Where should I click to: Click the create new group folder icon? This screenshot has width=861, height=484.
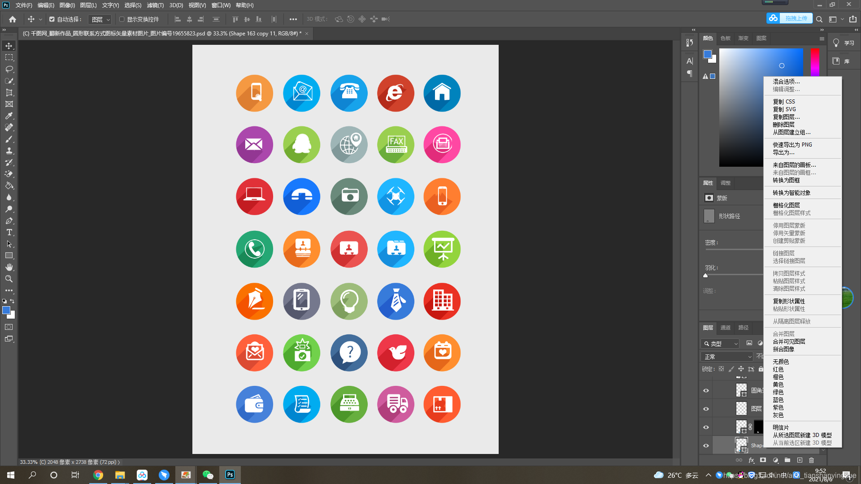[x=787, y=460]
